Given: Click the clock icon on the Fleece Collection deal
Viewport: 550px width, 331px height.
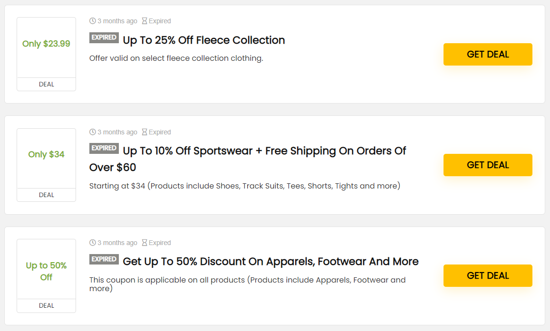Looking at the screenshot, I should tap(93, 21).
